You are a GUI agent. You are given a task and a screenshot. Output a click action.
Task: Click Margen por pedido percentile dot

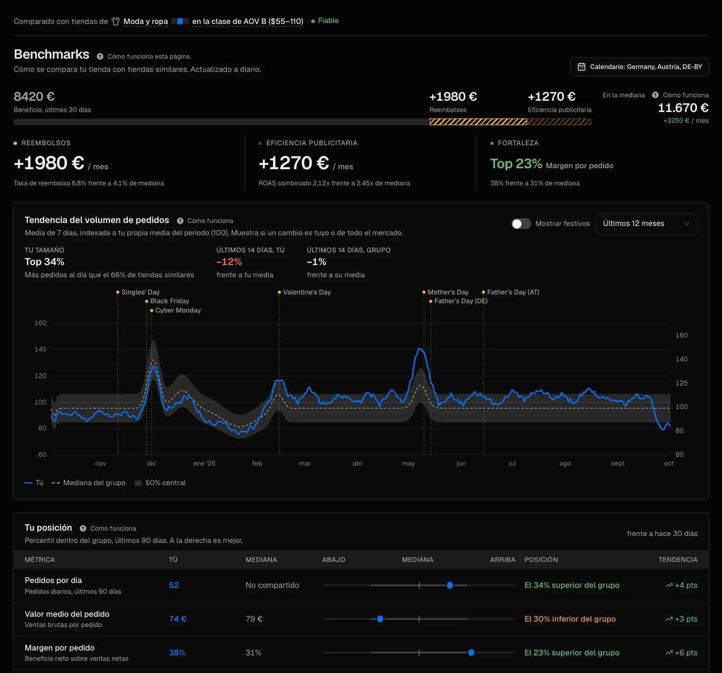point(471,653)
